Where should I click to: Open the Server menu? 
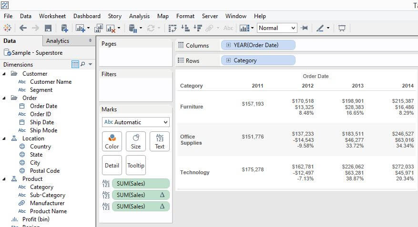(x=210, y=16)
